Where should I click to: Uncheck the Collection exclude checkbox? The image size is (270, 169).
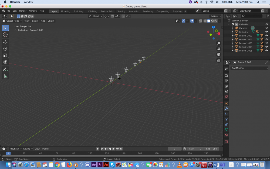pos(233,24)
